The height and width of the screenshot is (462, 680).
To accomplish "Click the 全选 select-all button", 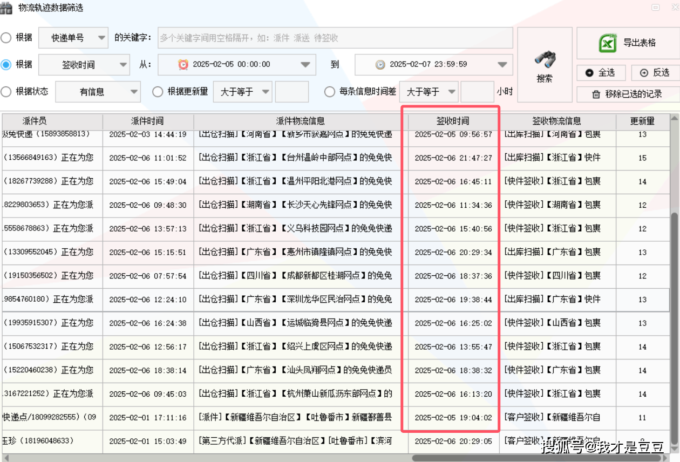I will [x=601, y=73].
